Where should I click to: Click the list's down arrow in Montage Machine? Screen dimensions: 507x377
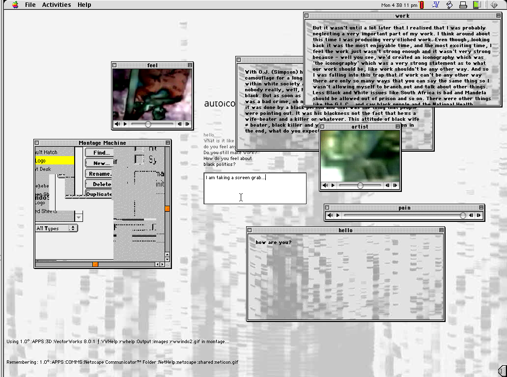coord(79,216)
